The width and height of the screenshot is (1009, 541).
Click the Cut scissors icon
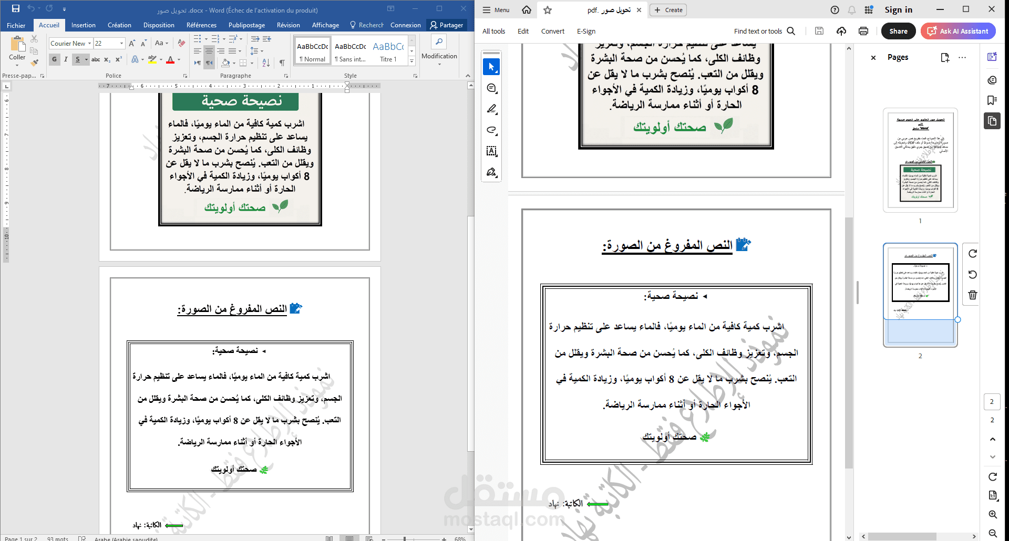coord(34,39)
